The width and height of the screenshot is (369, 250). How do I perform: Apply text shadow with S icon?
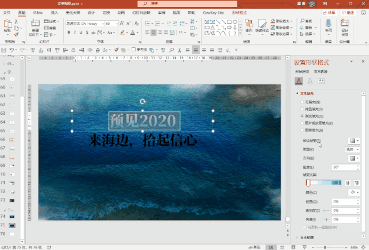tap(87, 32)
